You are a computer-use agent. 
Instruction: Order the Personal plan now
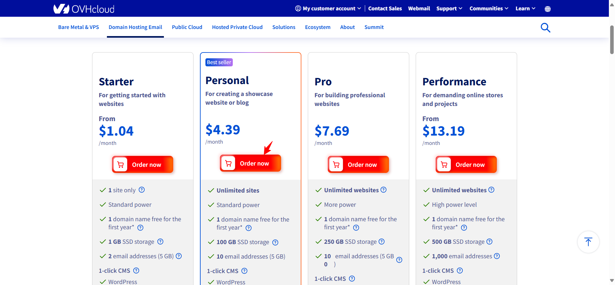251,163
